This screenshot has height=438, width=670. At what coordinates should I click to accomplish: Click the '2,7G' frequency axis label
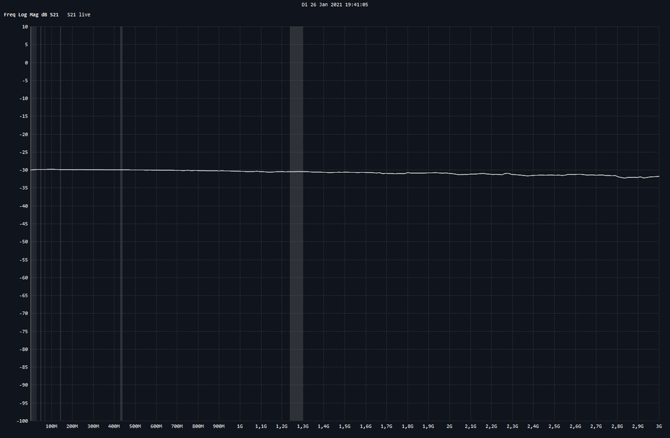coord(596,426)
